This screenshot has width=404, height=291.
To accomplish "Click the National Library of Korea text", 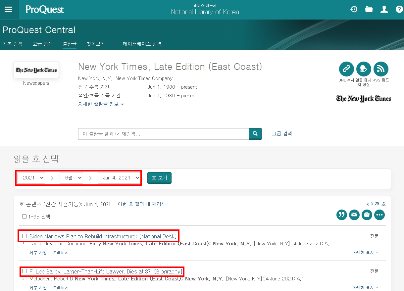I will [205, 12].
